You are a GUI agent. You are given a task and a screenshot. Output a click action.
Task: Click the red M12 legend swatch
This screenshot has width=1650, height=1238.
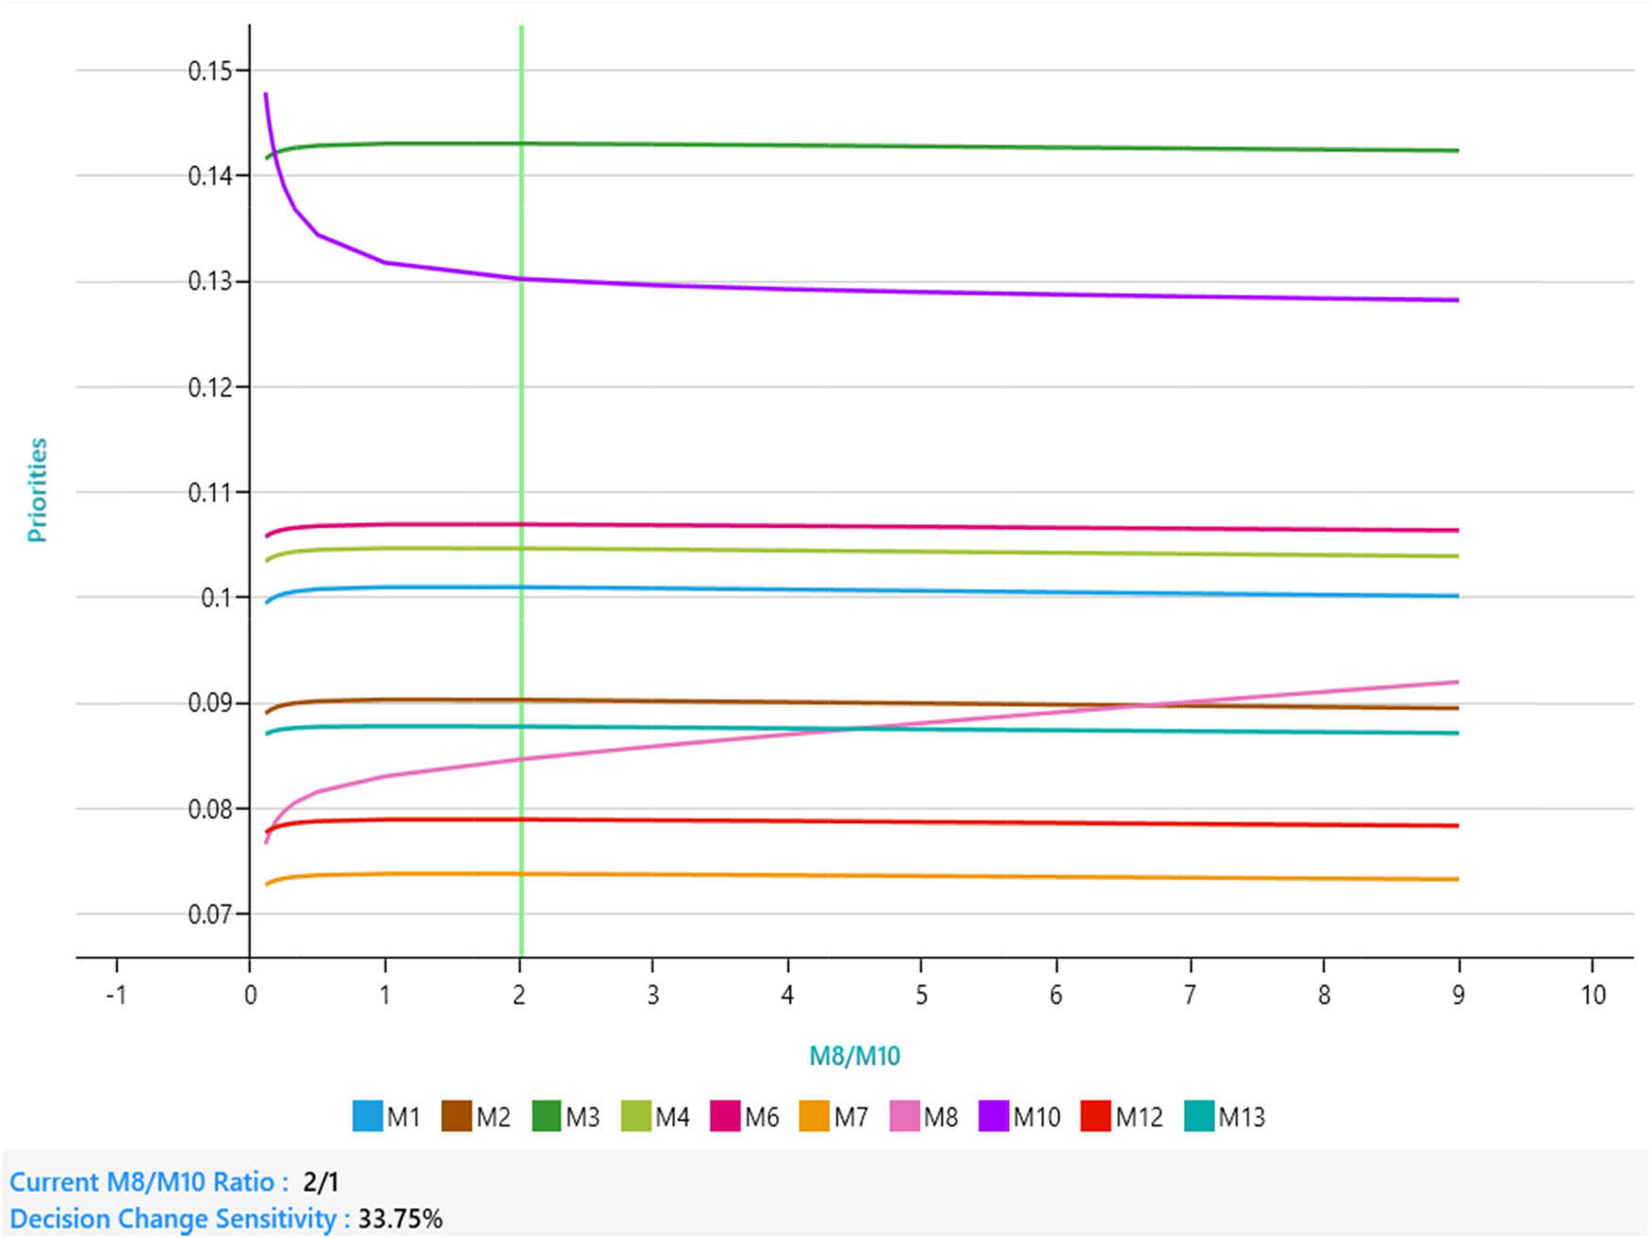[x=1096, y=1115]
